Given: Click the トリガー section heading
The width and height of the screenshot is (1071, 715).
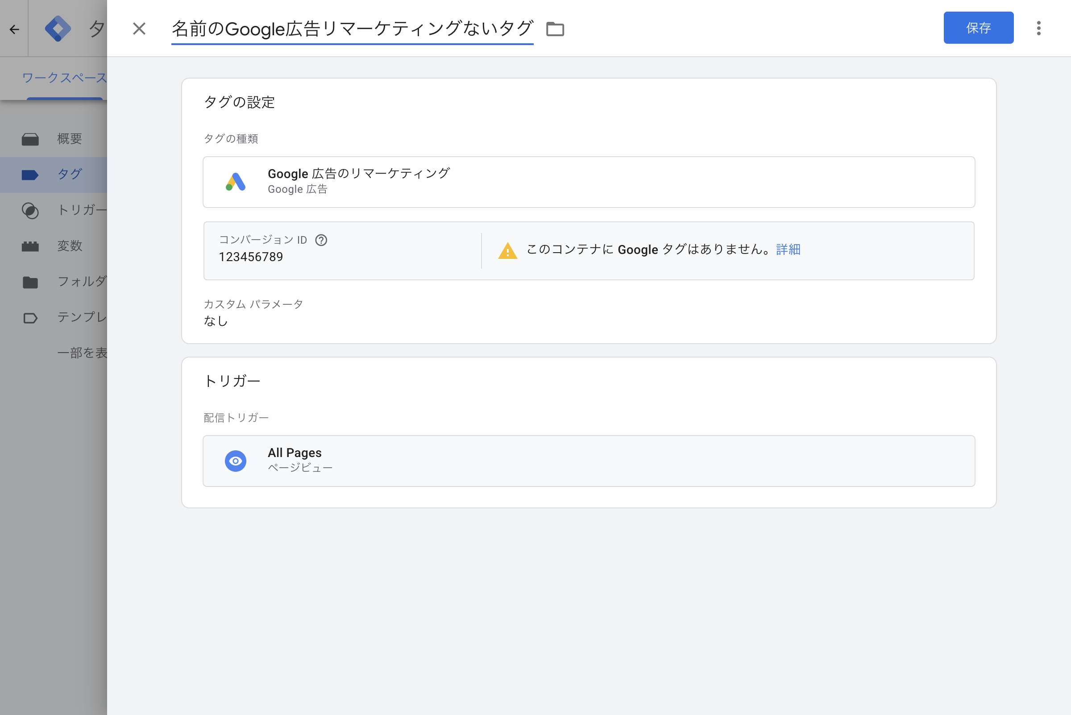Looking at the screenshot, I should tap(232, 381).
